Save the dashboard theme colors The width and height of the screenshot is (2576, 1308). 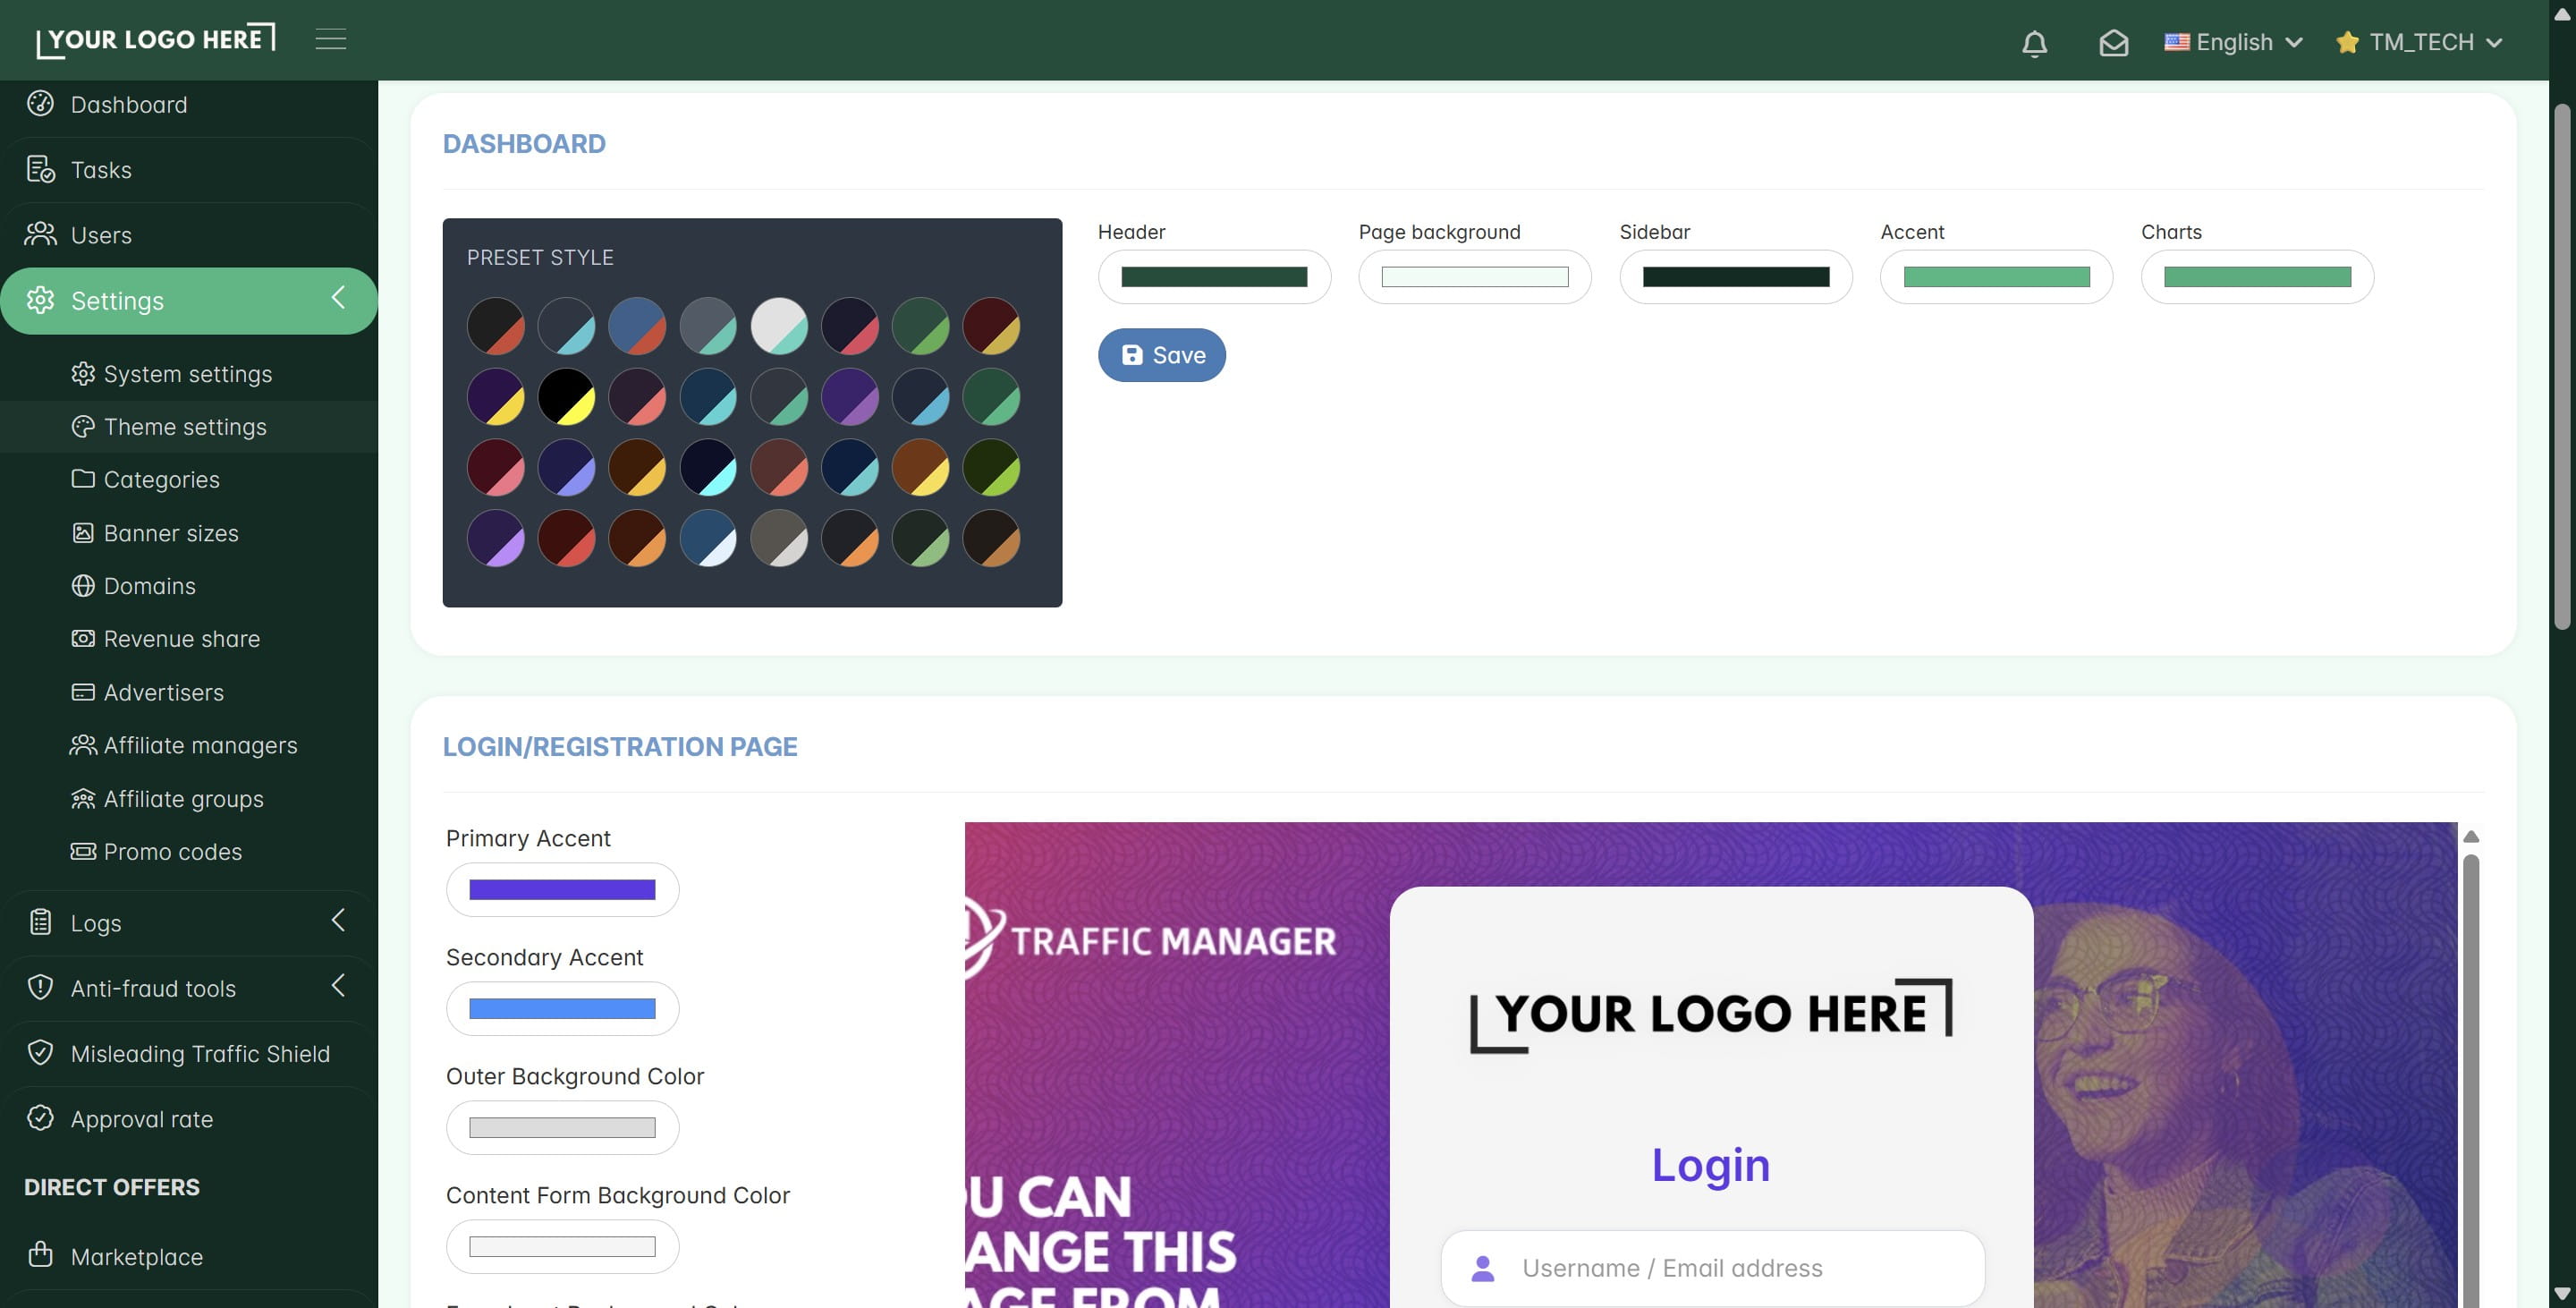click(1162, 355)
